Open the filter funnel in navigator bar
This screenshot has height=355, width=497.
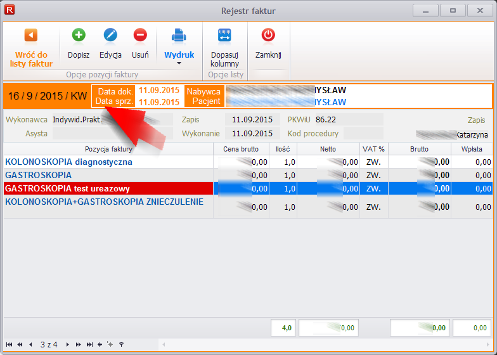point(121,344)
